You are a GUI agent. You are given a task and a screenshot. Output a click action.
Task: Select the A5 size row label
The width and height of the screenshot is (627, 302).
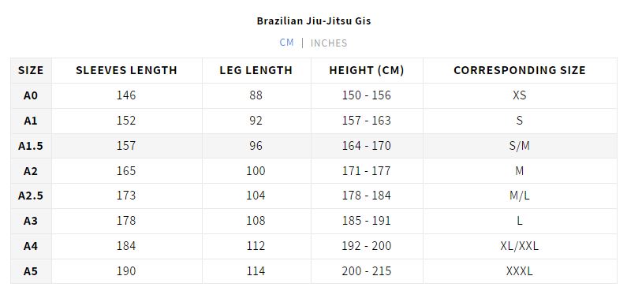coord(31,271)
